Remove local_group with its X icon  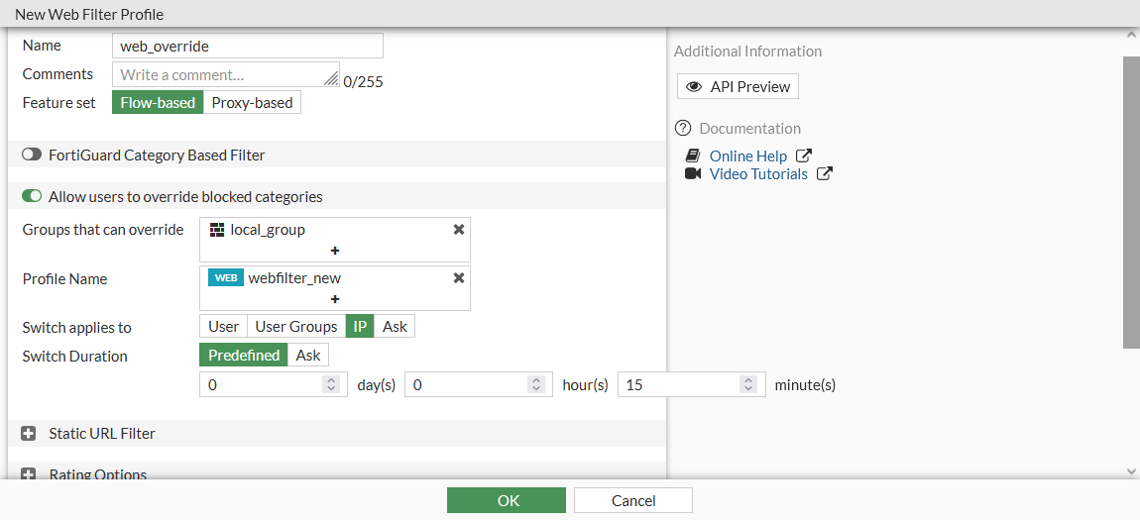click(459, 230)
